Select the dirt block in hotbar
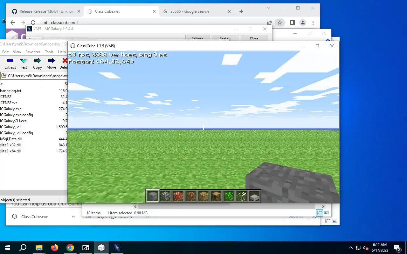Viewport: 407px width, 254px height. (191, 196)
